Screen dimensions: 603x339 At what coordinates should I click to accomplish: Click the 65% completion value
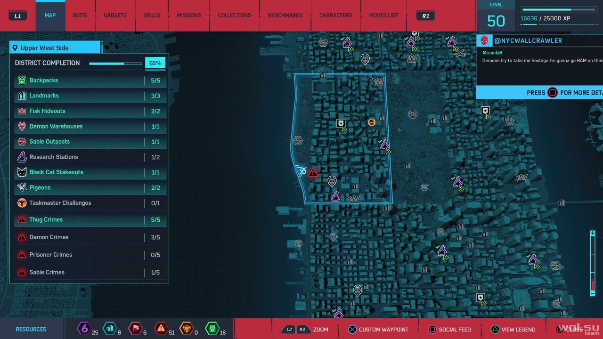click(155, 63)
